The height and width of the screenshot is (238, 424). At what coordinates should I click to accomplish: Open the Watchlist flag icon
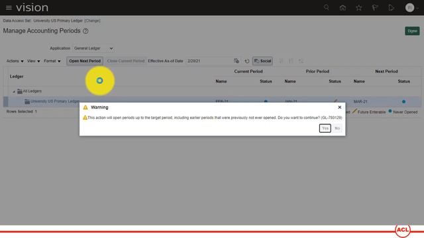375,8
